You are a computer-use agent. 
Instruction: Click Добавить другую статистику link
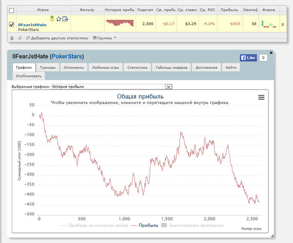coord(57,38)
